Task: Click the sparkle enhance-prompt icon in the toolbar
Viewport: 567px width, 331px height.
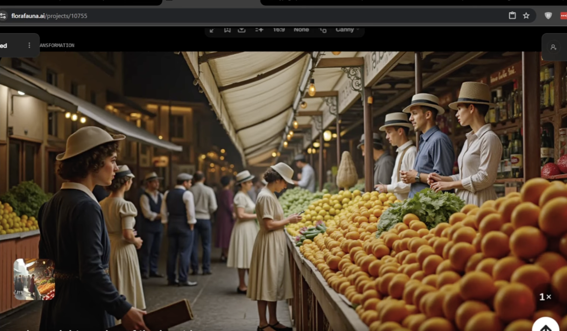Action: coord(259,30)
